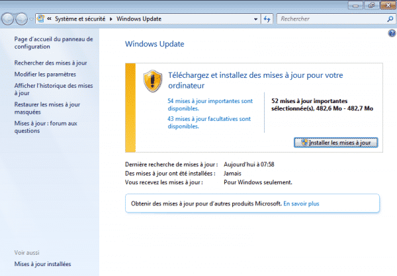This screenshot has width=397, height=276.
Task: Open the recent pages dropdown arrow
Action: (31, 19)
